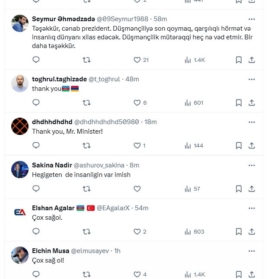This screenshot has width=268, height=279.
Task: Reply to Elshan Agalar's tweet
Action: (x=36, y=231)
